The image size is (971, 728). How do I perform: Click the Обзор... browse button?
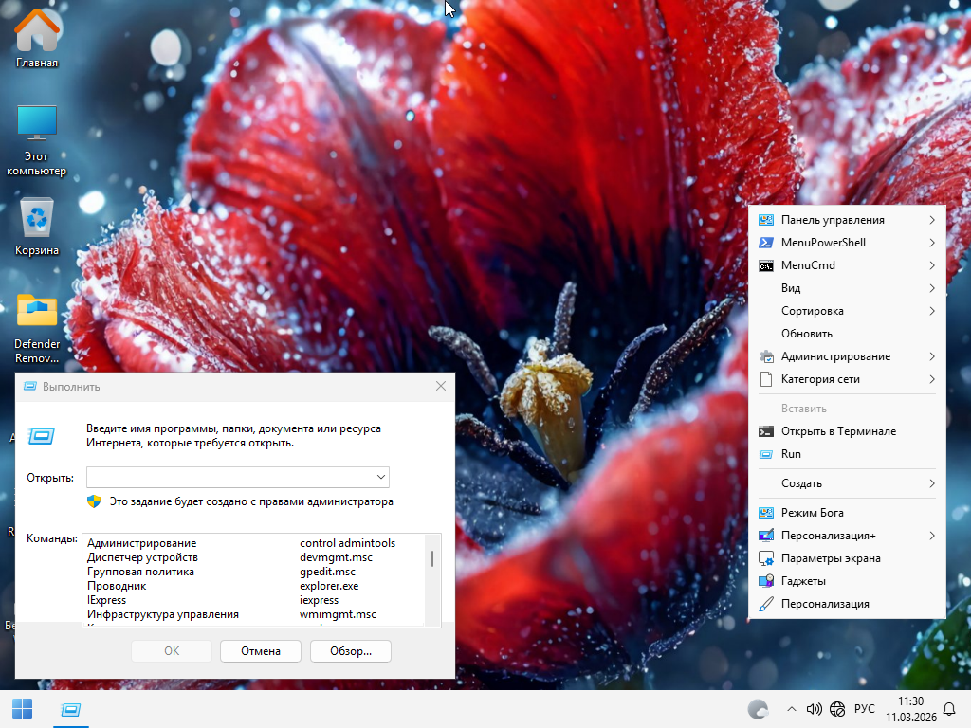point(351,651)
